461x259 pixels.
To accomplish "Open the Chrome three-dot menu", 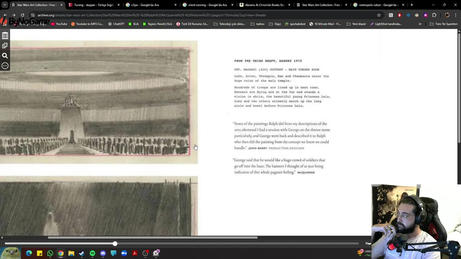I will pos(456,15).
